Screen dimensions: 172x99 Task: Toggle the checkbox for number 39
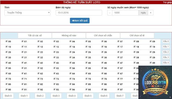click(150, 57)
